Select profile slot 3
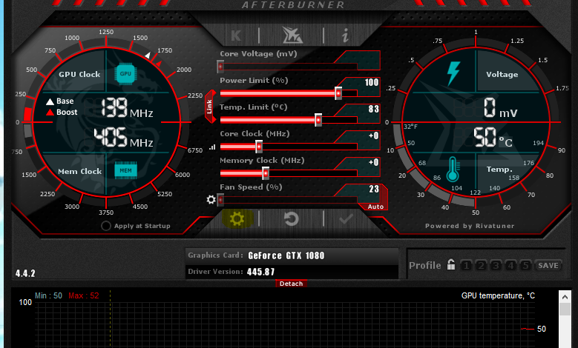Viewport: 578px width, 348px height. (496, 265)
